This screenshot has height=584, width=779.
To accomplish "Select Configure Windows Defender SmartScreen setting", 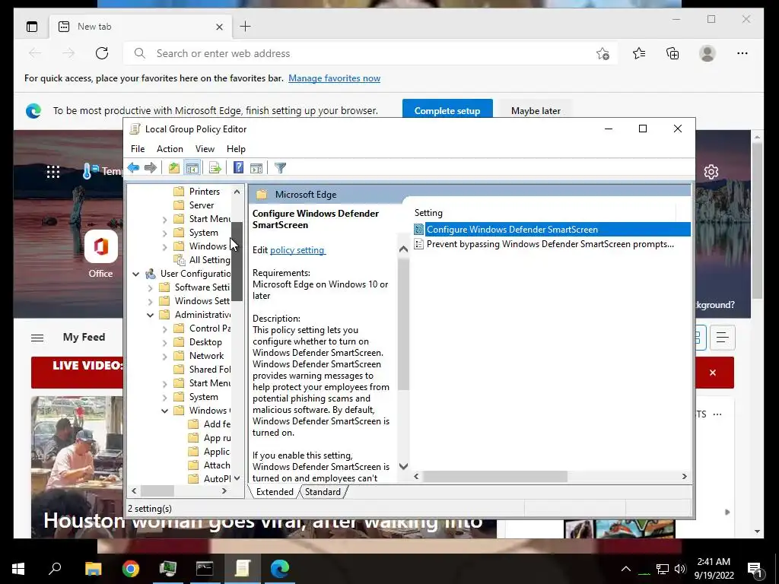I will tap(552, 230).
